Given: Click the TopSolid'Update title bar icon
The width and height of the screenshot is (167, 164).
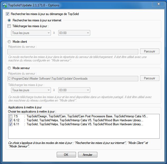Looking at the screenshot, I should pyautogui.click(x=5, y=5).
